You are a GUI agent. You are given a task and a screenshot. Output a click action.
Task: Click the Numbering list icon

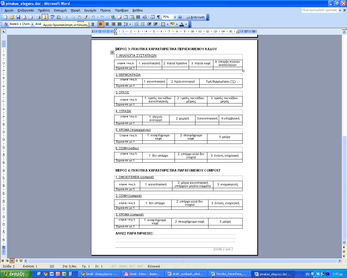(137, 24)
